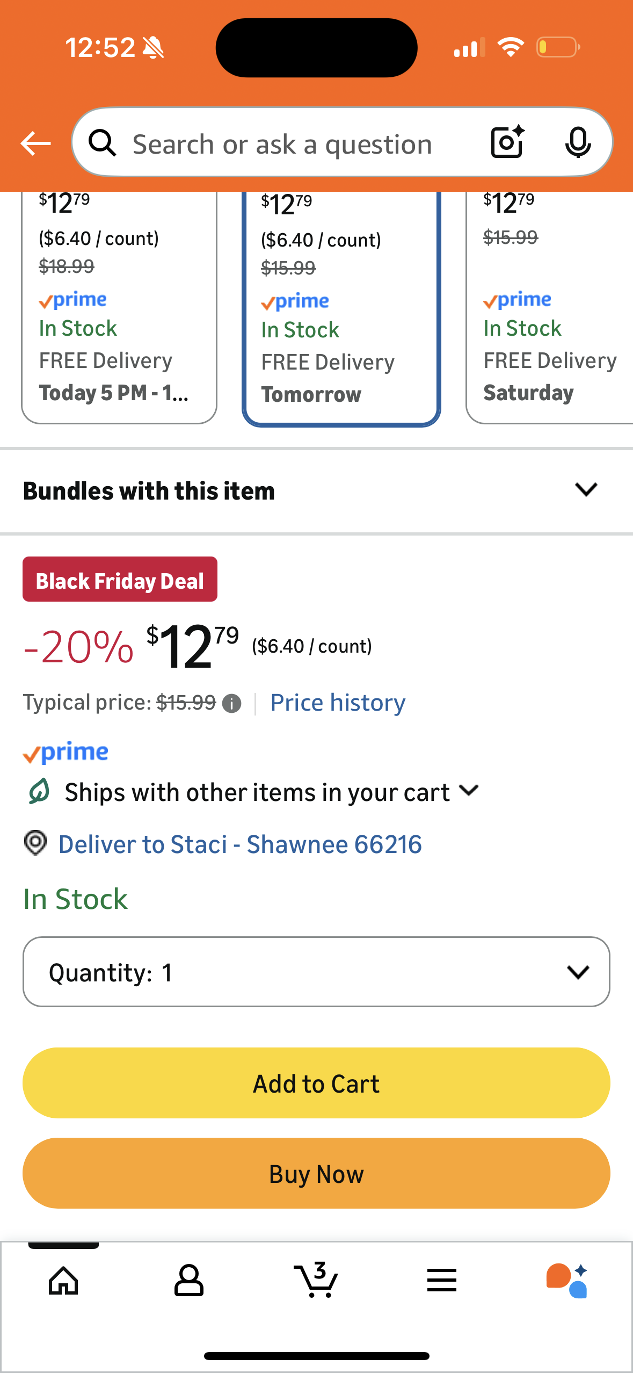
Task: Open the Home tab
Action: (x=63, y=1281)
